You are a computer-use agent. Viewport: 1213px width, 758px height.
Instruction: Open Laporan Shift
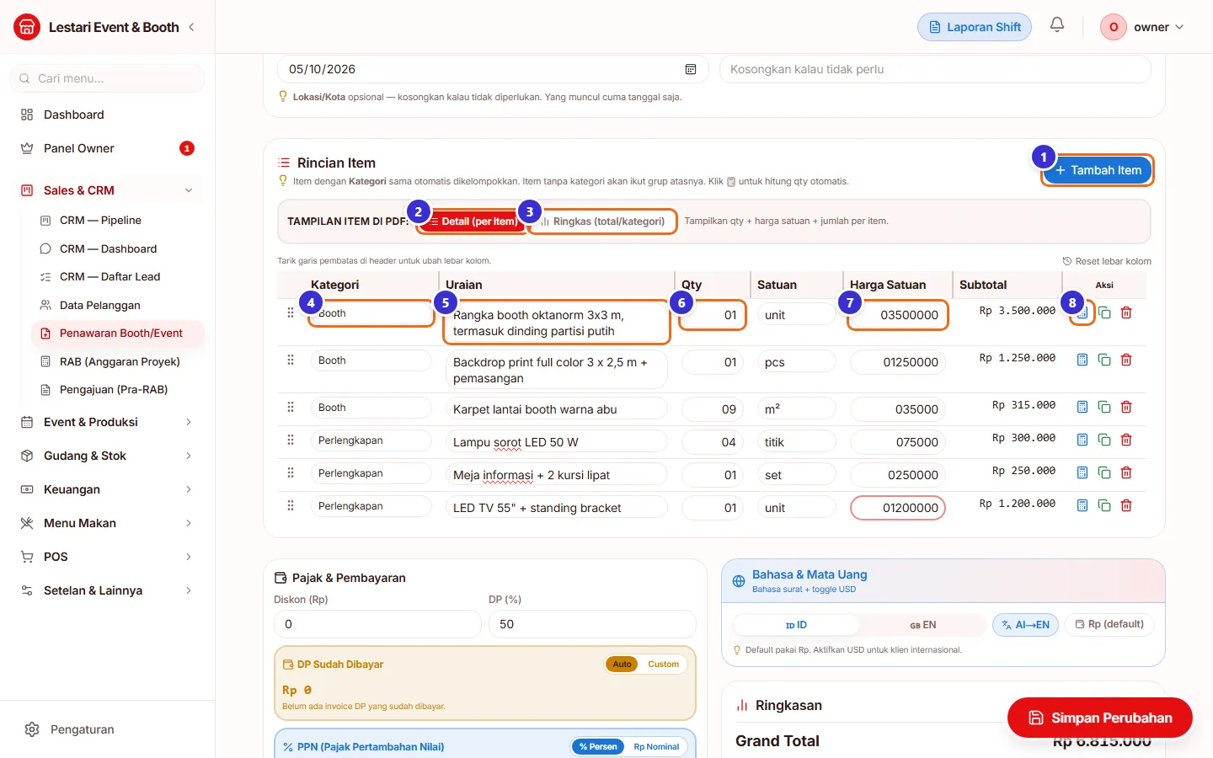pos(975,27)
